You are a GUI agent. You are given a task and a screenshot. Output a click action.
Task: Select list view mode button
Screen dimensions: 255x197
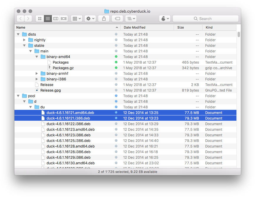[x=48, y=19]
